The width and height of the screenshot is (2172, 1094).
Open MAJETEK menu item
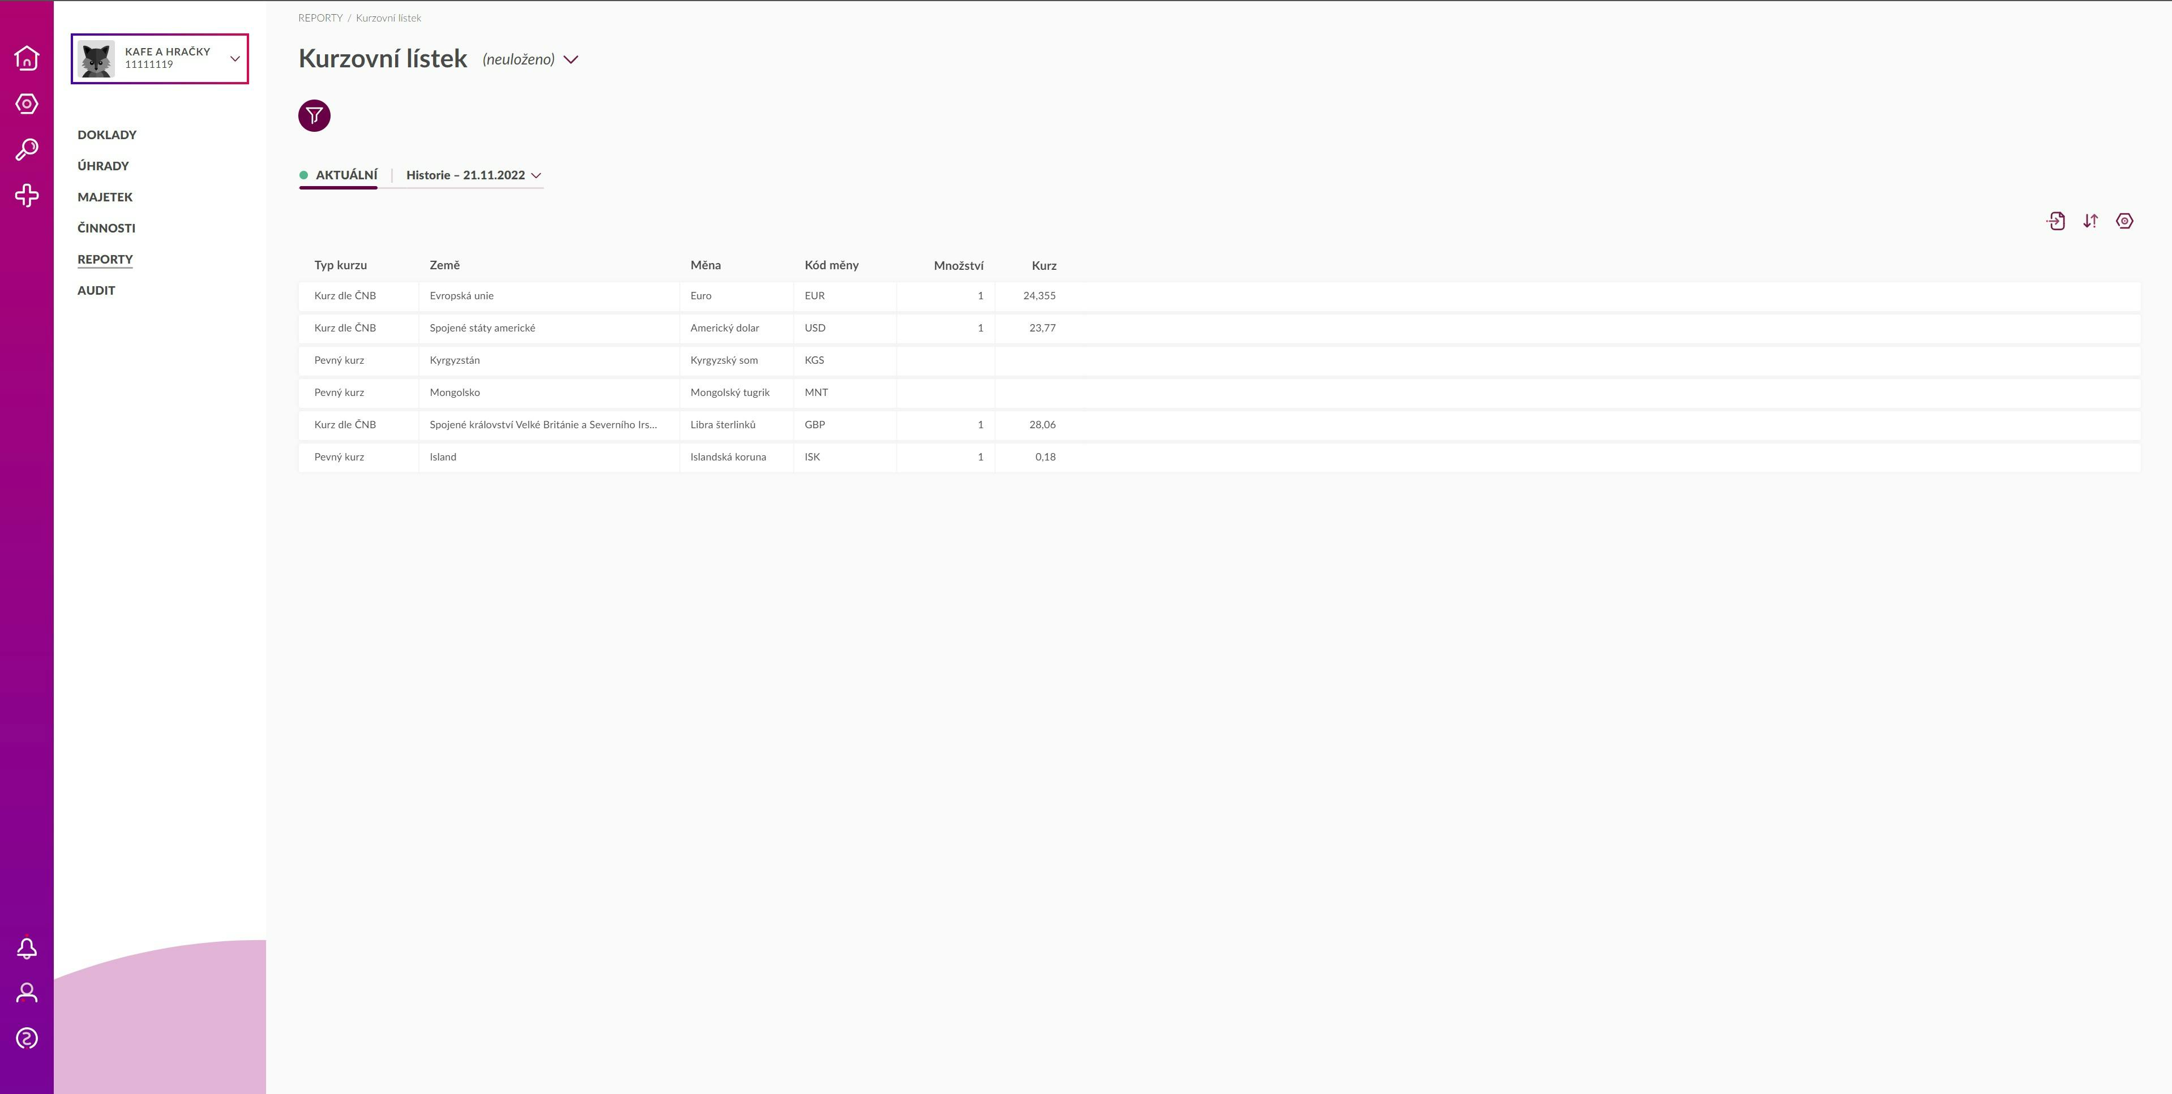(x=105, y=197)
